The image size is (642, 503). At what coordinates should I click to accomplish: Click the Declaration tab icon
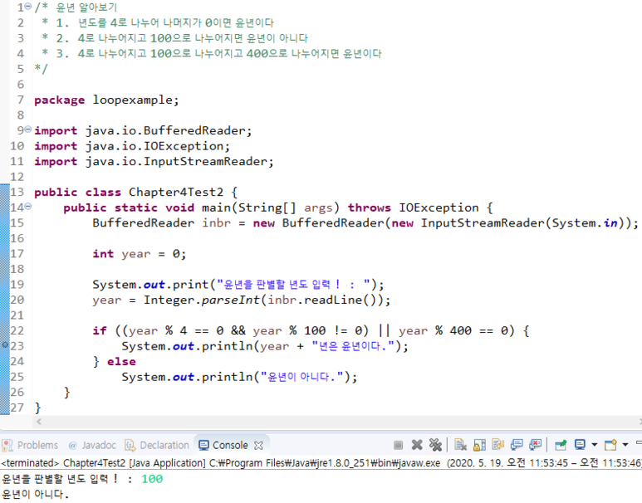130,445
